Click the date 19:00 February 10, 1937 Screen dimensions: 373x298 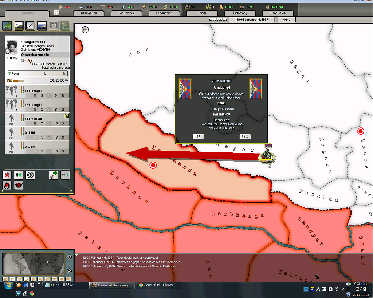pos(251,20)
